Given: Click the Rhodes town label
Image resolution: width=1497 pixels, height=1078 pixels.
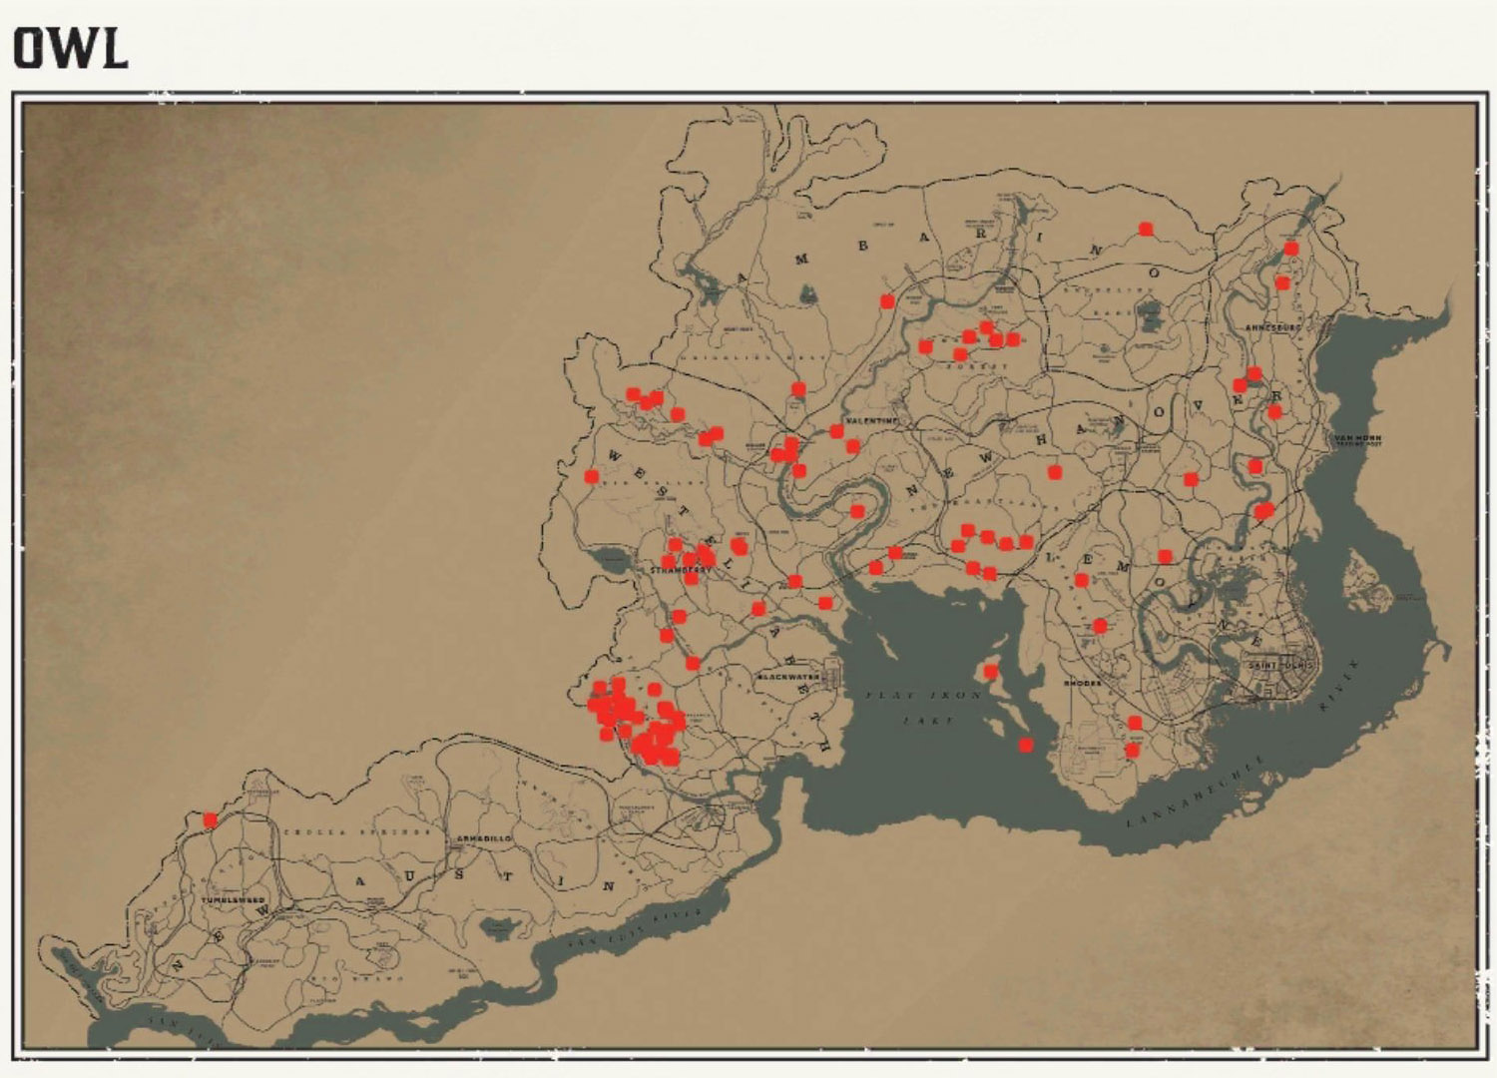Looking at the screenshot, I should click(x=1083, y=684).
